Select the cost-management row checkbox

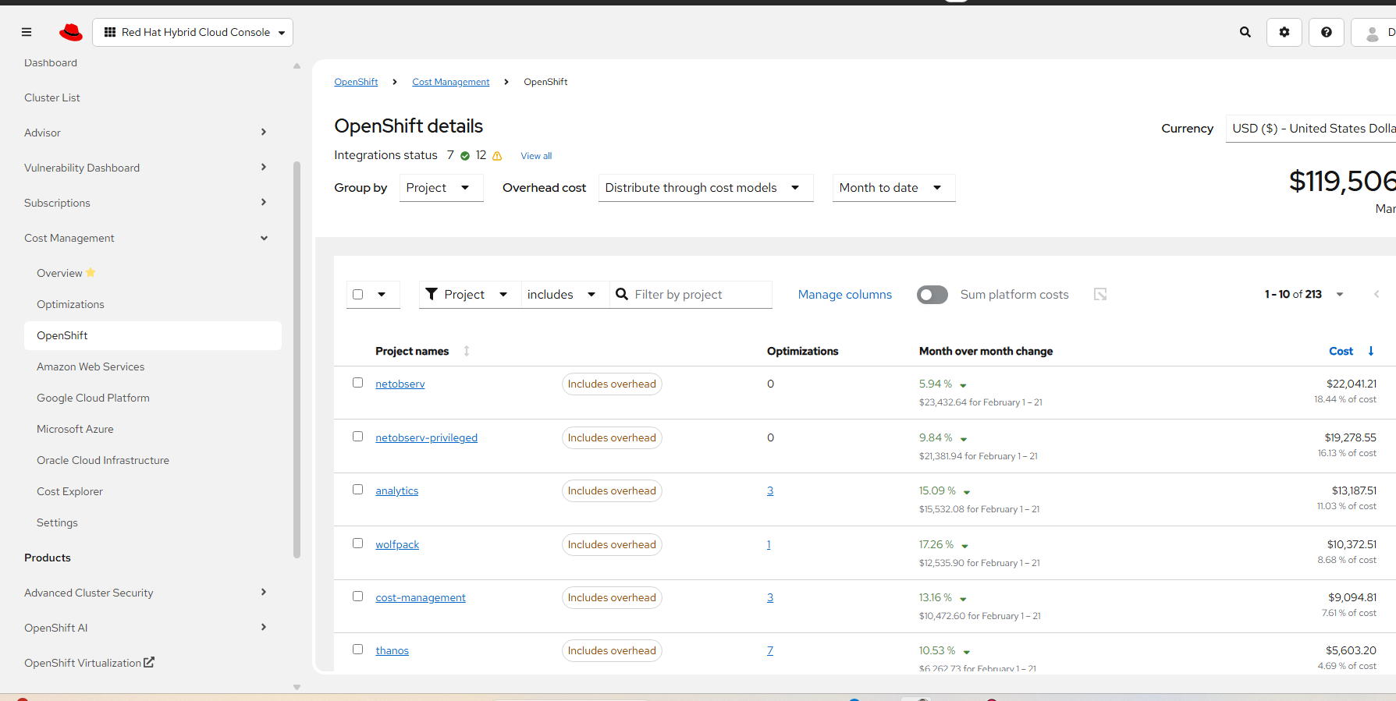pyautogui.click(x=358, y=597)
